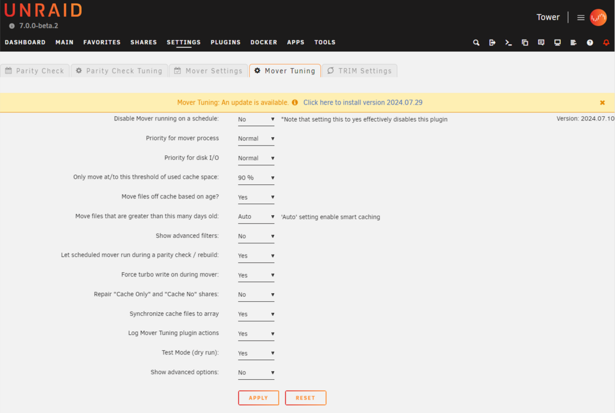Click 'Mover Tuning: An update is available.' text
The height and width of the screenshot is (413, 615).
click(x=233, y=103)
